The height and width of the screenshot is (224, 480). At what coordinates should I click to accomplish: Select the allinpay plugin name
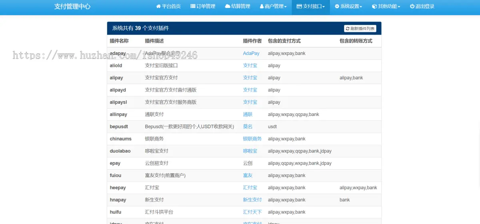click(x=118, y=114)
